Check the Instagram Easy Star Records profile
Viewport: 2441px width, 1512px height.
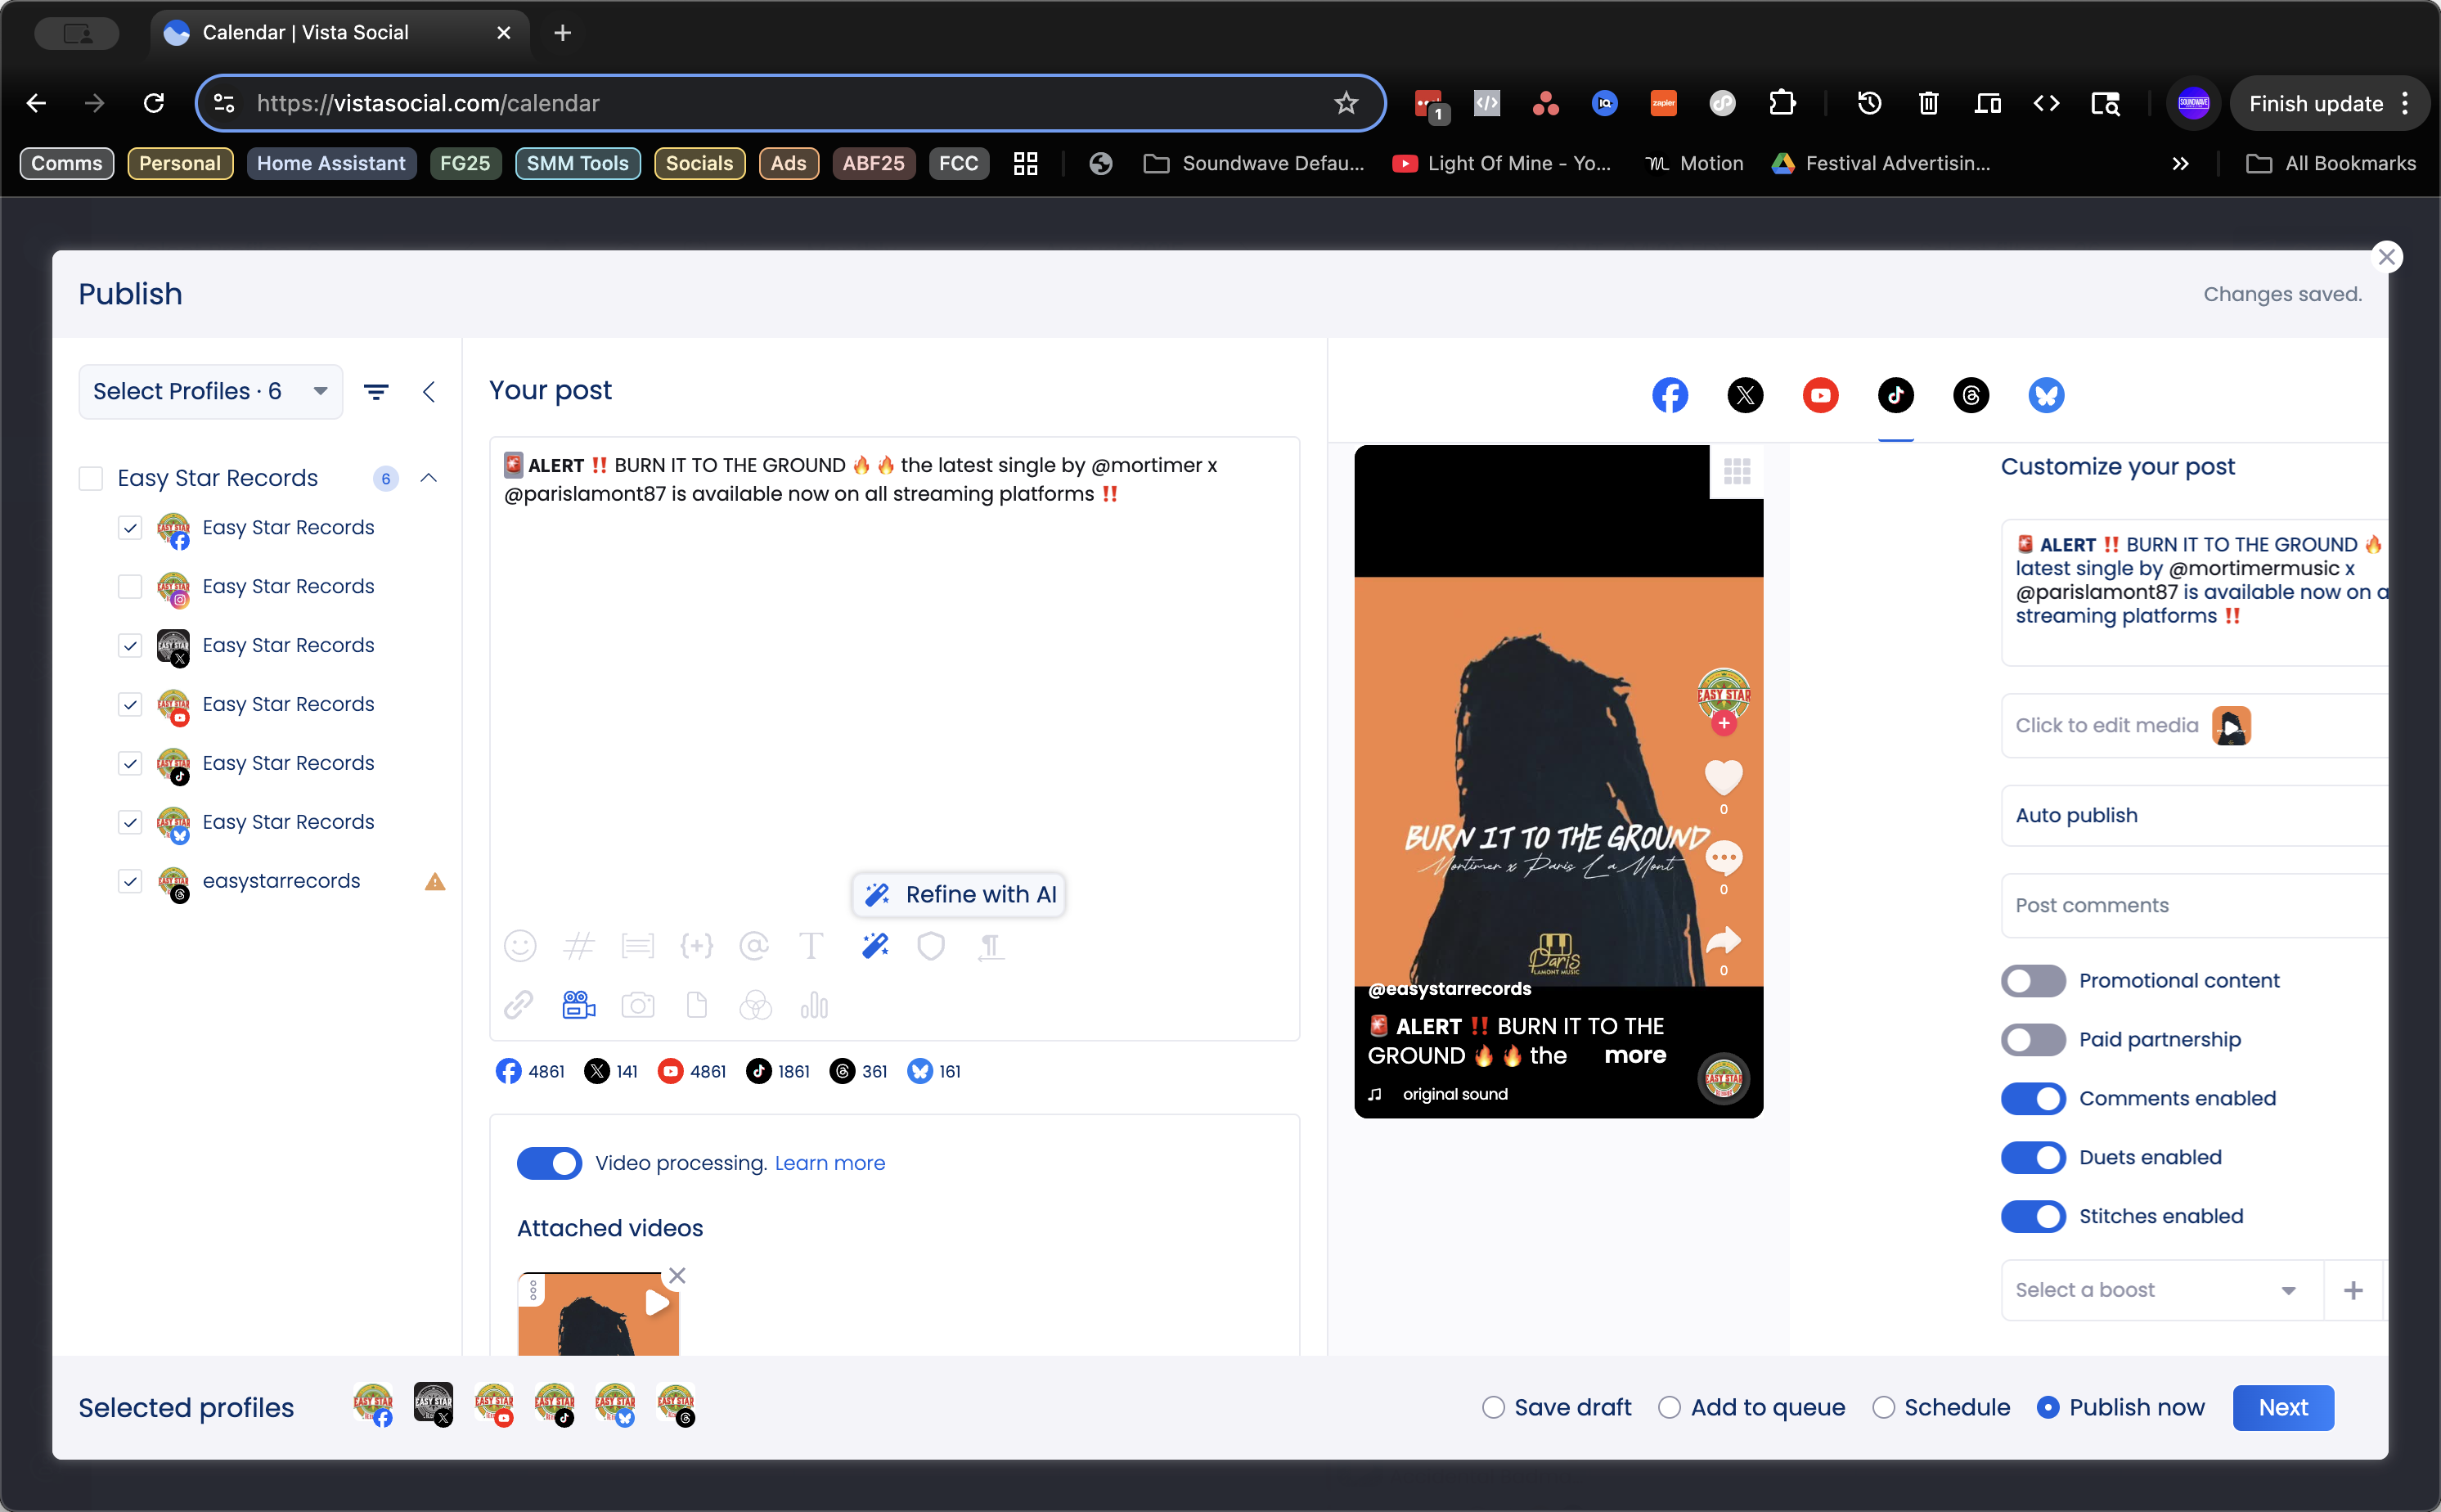130,587
